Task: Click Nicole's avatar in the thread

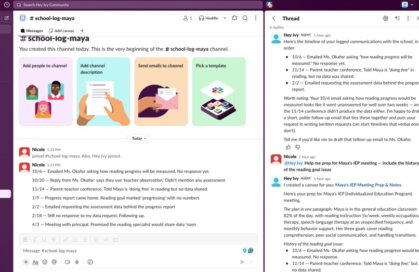Action: point(276,159)
